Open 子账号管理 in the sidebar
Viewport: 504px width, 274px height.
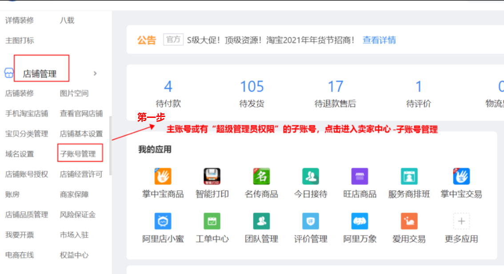coord(78,154)
